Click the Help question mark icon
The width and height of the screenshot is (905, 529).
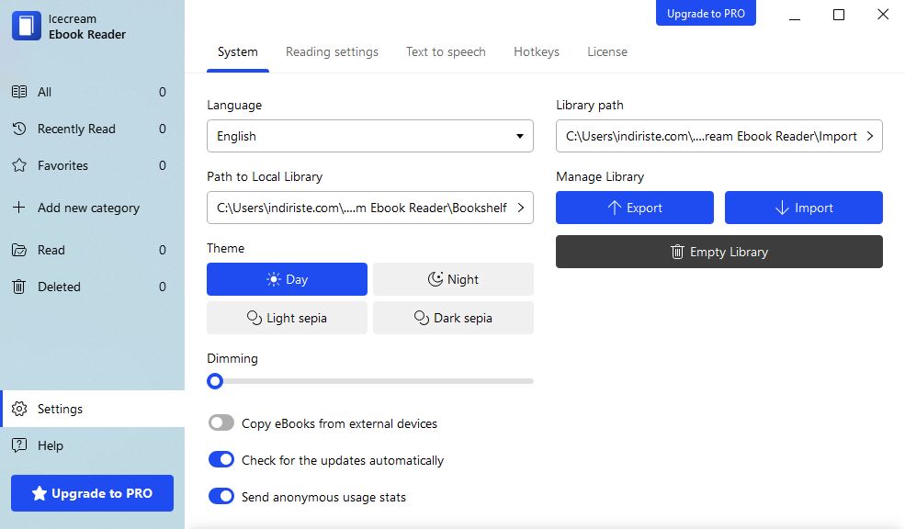click(19, 445)
